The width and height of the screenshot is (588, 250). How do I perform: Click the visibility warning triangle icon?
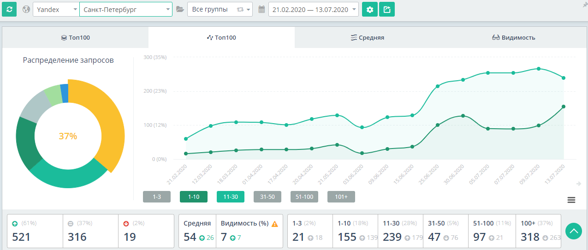point(275,224)
